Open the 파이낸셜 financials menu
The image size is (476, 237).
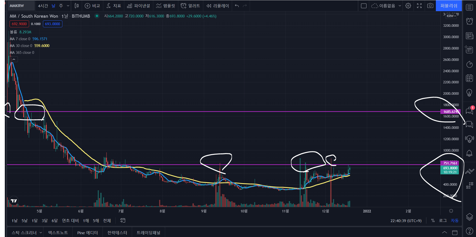tap(138, 6)
